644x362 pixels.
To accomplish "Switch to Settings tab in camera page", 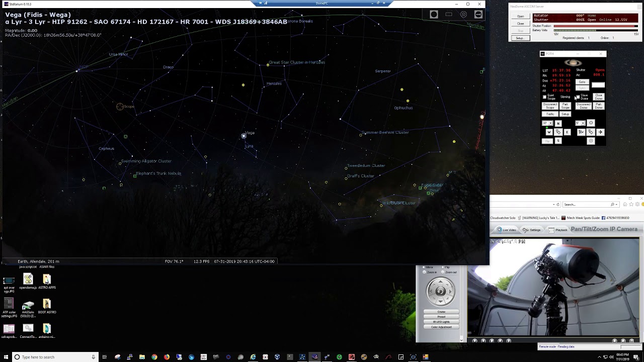I will click(531, 230).
